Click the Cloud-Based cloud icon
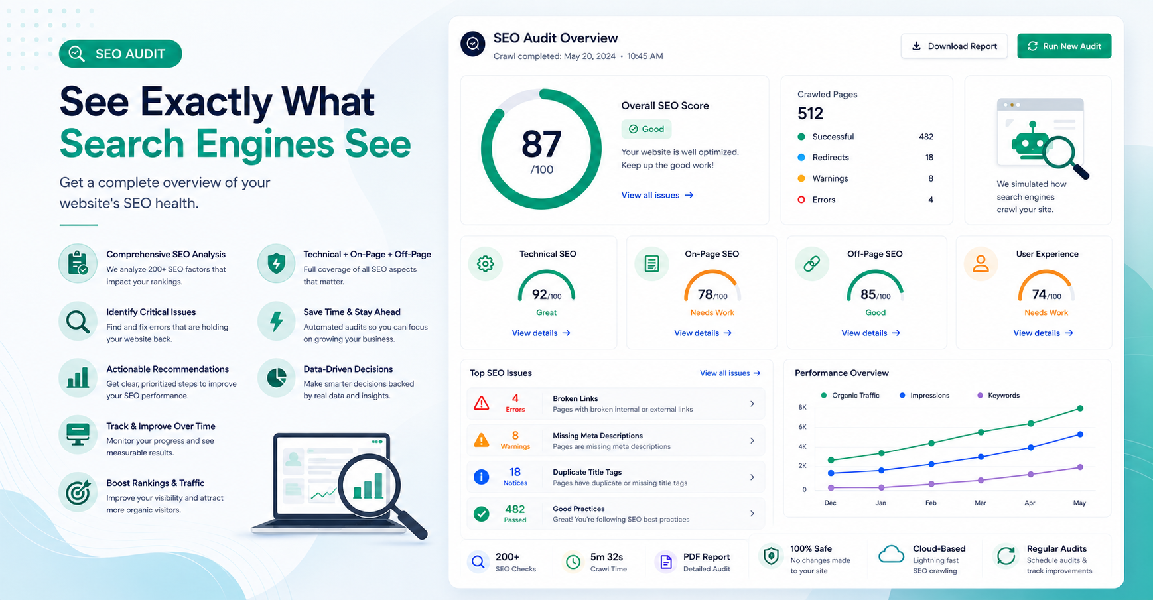Screen dimensions: 1153x600 (891, 555)
